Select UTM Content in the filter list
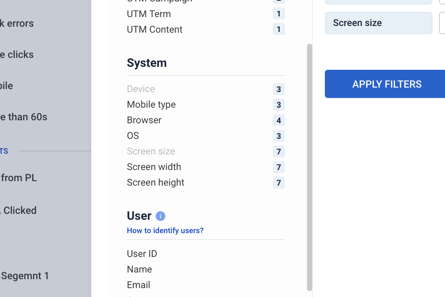 155,30
